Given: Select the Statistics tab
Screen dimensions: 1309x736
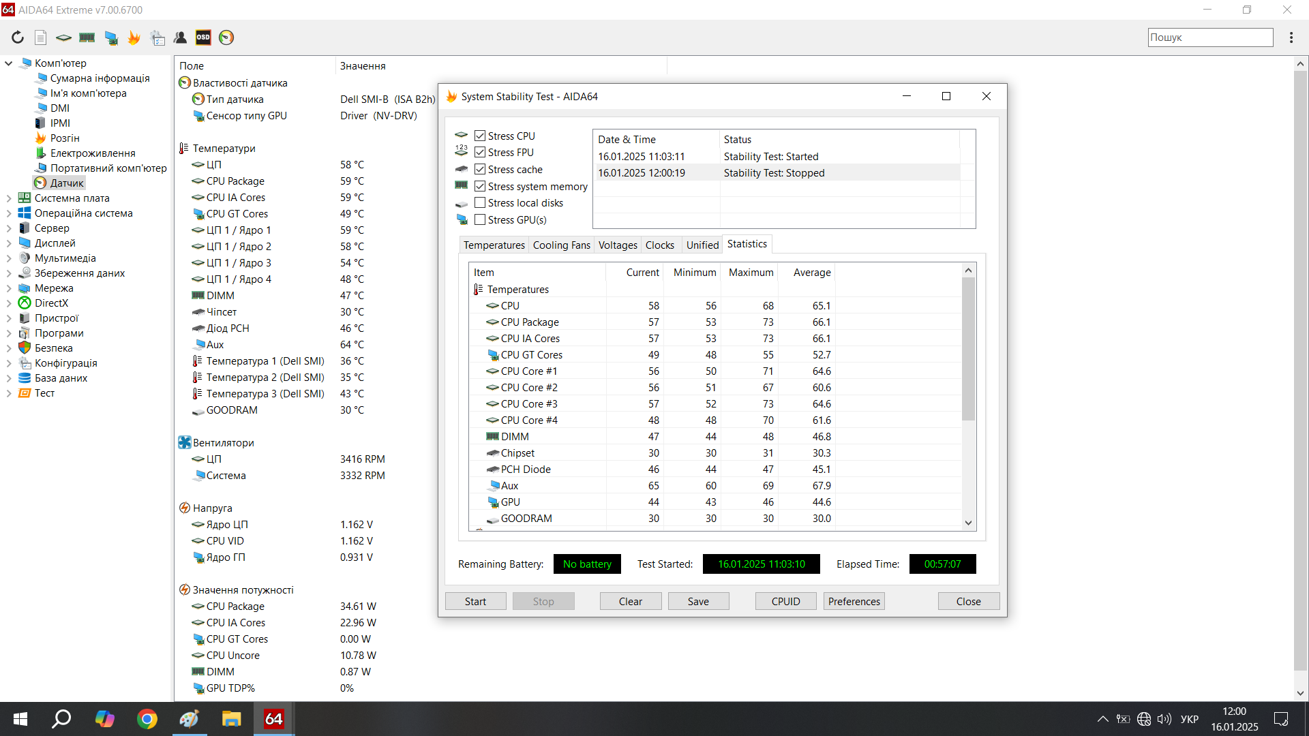Looking at the screenshot, I should [747, 244].
